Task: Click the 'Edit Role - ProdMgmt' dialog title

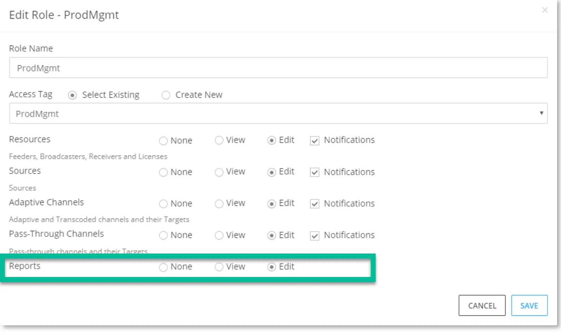Action: tap(64, 15)
